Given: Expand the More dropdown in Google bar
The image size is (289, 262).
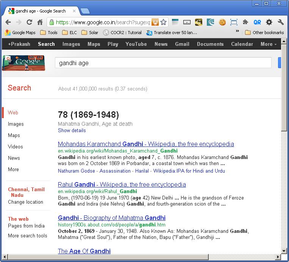Looking at the screenshot, I should (269, 44).
